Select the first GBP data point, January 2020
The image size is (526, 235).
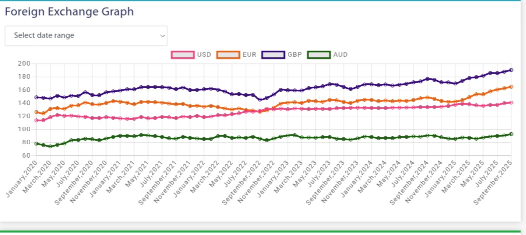(x=36, y=97)
